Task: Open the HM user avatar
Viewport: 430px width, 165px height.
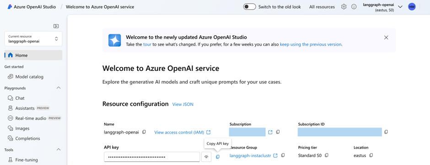Action: coord(412,7)
